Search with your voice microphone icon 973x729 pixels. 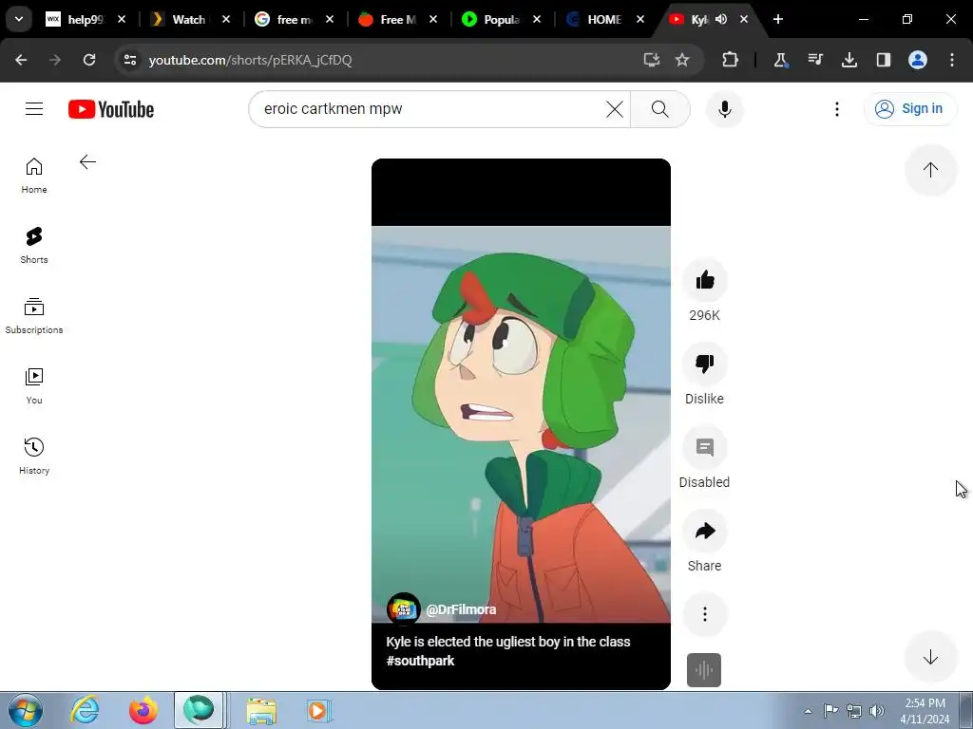pyautogui.click(x=724, y=109)
